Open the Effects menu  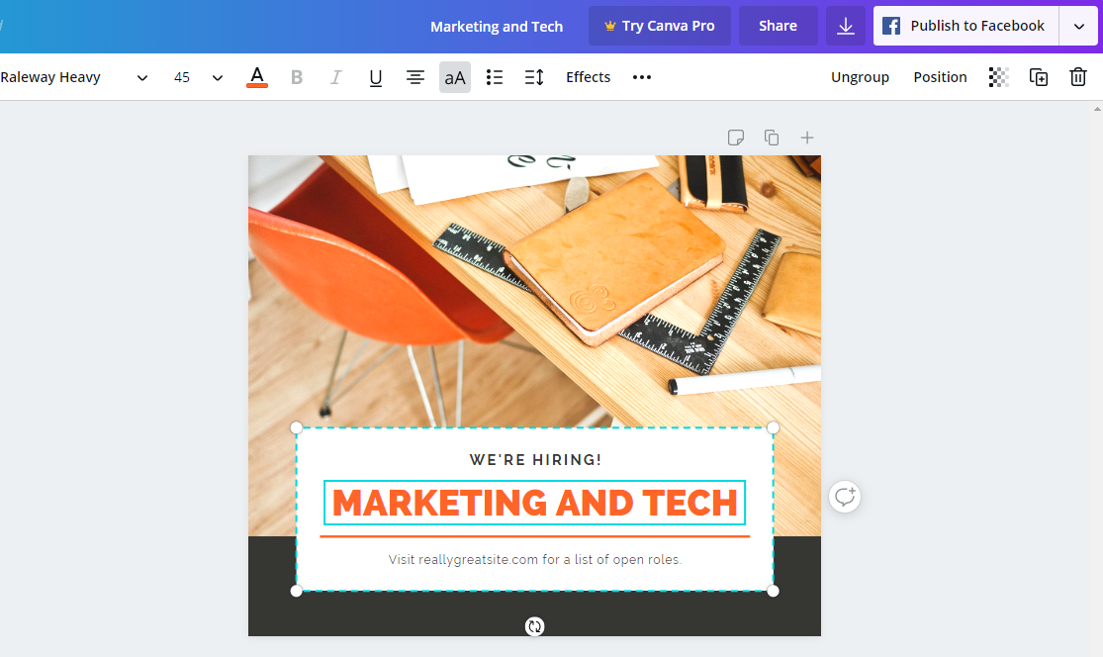point(588,77)
